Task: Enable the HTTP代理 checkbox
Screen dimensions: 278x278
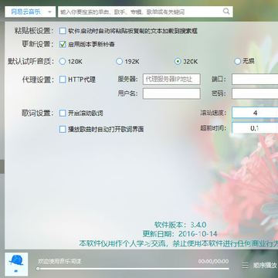Action: click(x=63, y=80)
